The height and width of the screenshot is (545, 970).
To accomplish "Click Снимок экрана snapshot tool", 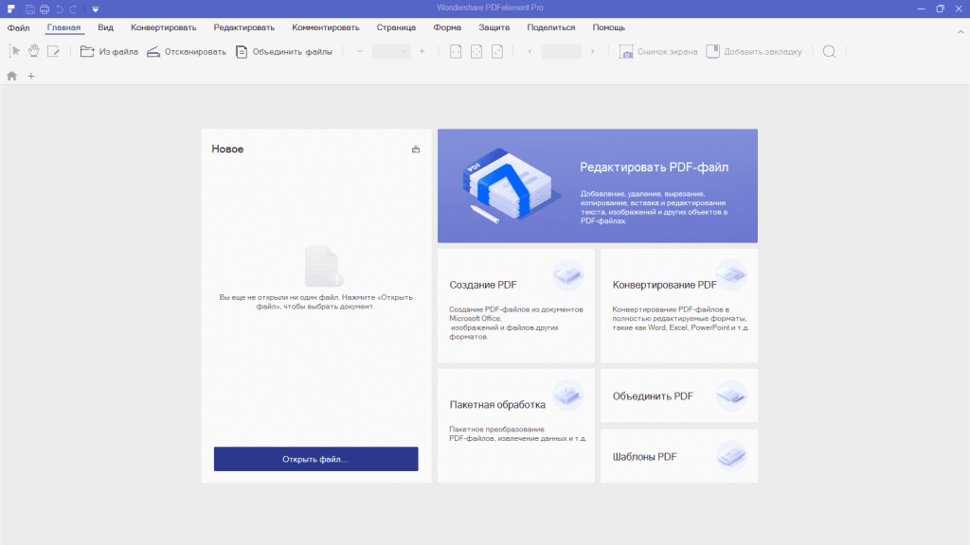I will click(x=657, y=52).
